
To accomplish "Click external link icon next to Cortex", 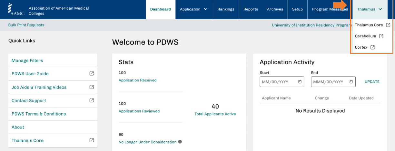I will (x=372, y=47).
